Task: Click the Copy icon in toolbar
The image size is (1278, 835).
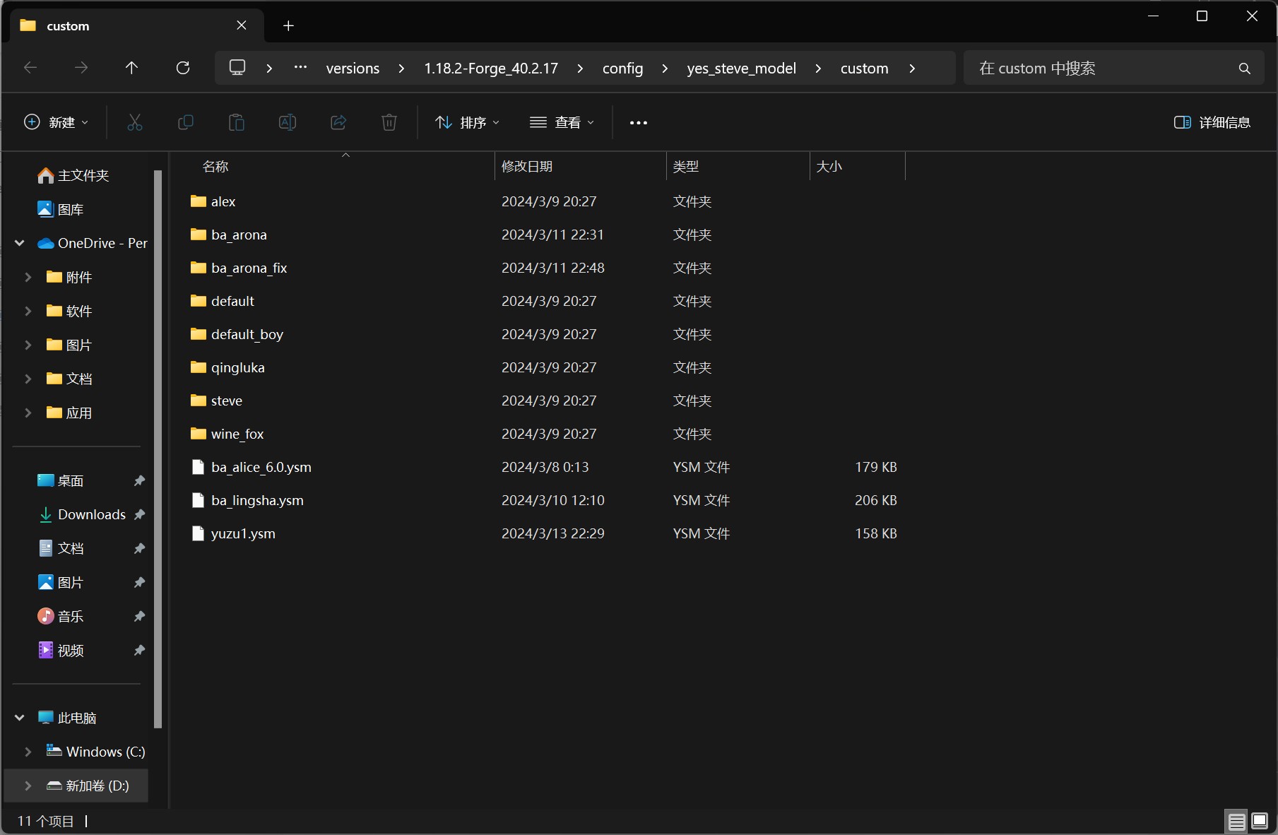Action: (185, 123)
